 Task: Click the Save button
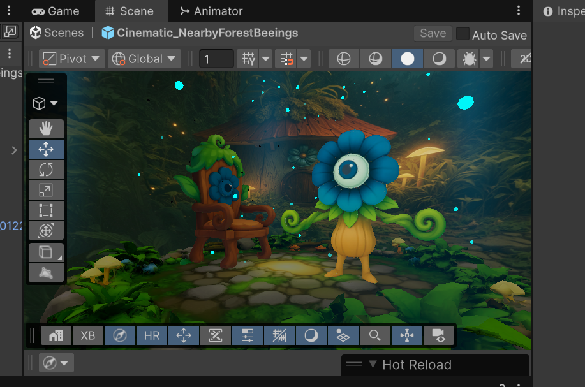433,34
